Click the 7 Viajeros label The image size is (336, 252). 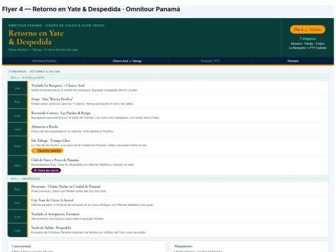[307, 39]
